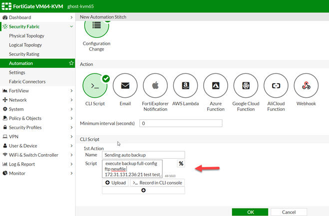Collapse the Security Fabric section
329x216 pixels.
tap(71, 26)
